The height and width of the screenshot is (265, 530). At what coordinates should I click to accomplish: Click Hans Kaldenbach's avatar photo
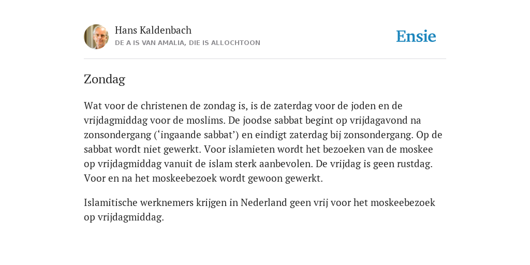pos(96,37)
